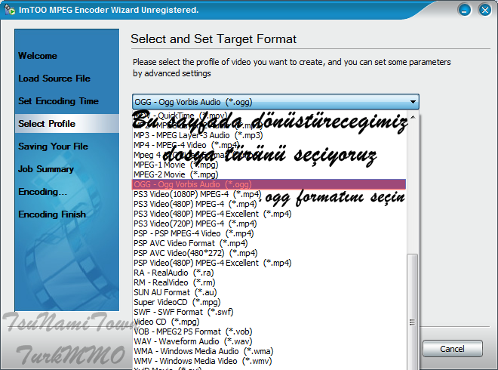Select MPEG-2 Movie (*.mpg) option
Image resolution: width=498 pixels, height=370 pixels.
pos(269,174)
